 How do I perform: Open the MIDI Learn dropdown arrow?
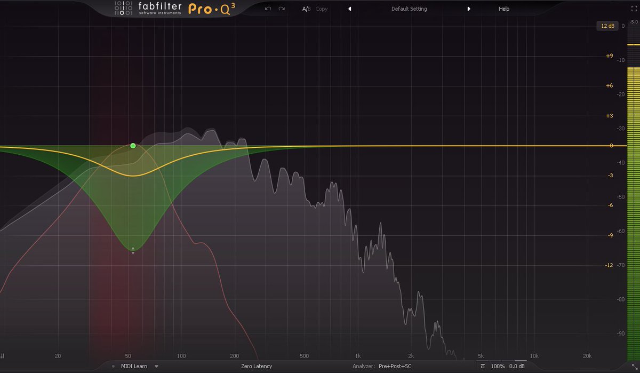pos(156,367)
